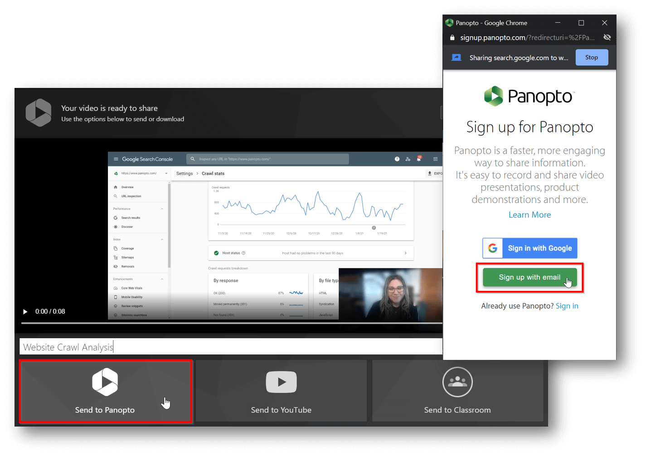Open the Learn More link
646x456 pixels.
529,215
